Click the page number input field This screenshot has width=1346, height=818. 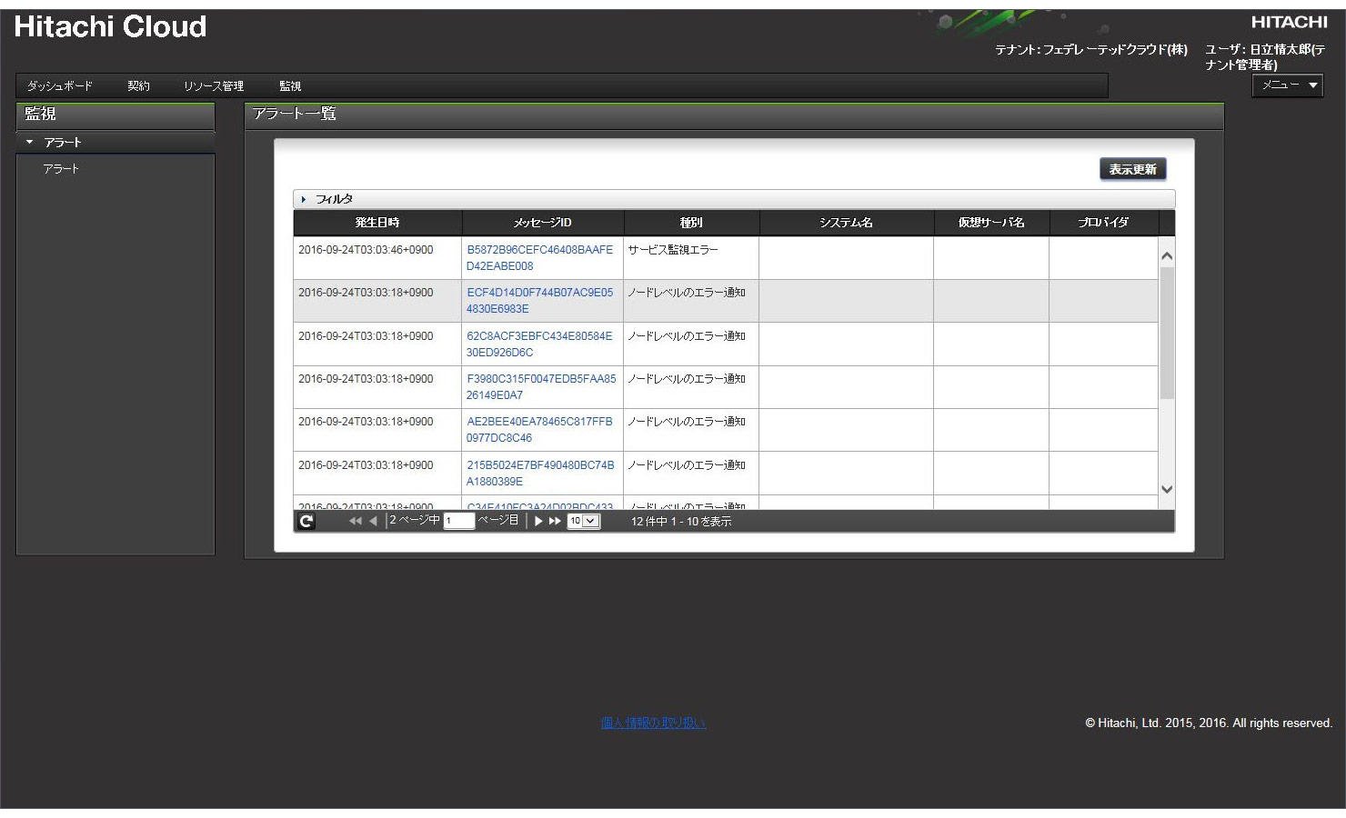click(x=458, y=521)
